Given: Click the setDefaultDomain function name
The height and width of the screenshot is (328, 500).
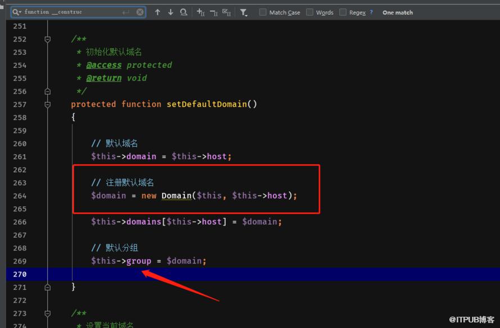Looking at the screenshot, I should click(x=207, y=104).
